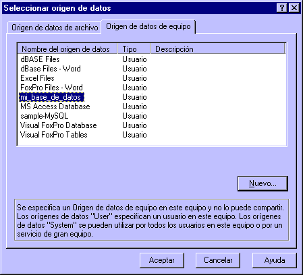Switch to Origen de datos de archivo tab

coord(55,28)
